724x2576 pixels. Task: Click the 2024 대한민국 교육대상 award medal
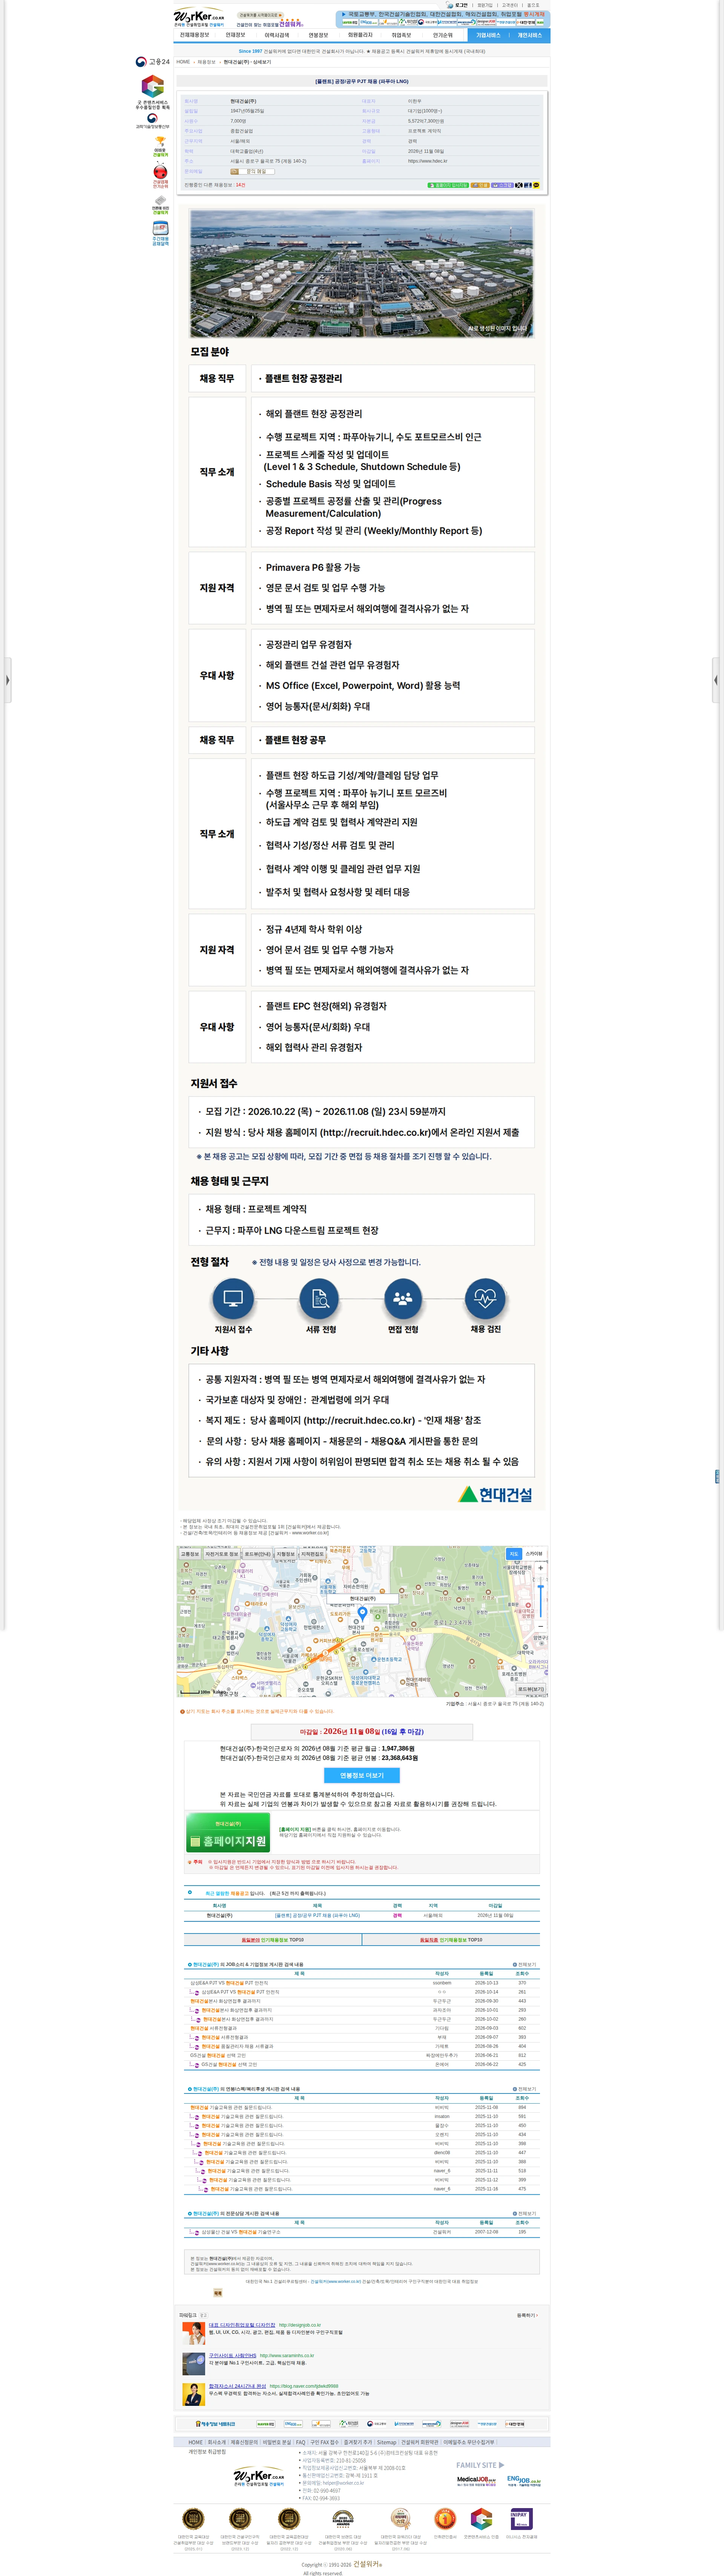point(193,2519)
